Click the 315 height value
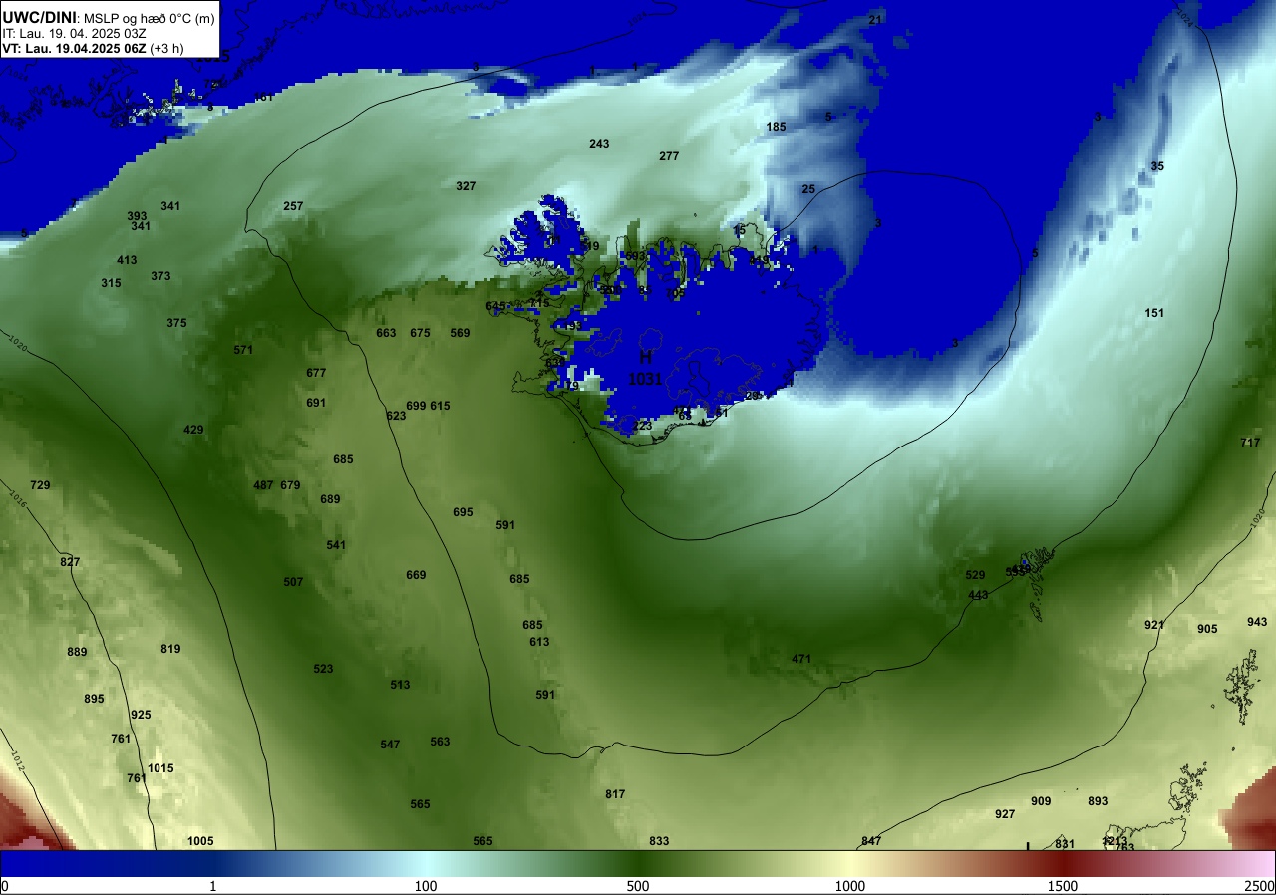 pos(111,283)
